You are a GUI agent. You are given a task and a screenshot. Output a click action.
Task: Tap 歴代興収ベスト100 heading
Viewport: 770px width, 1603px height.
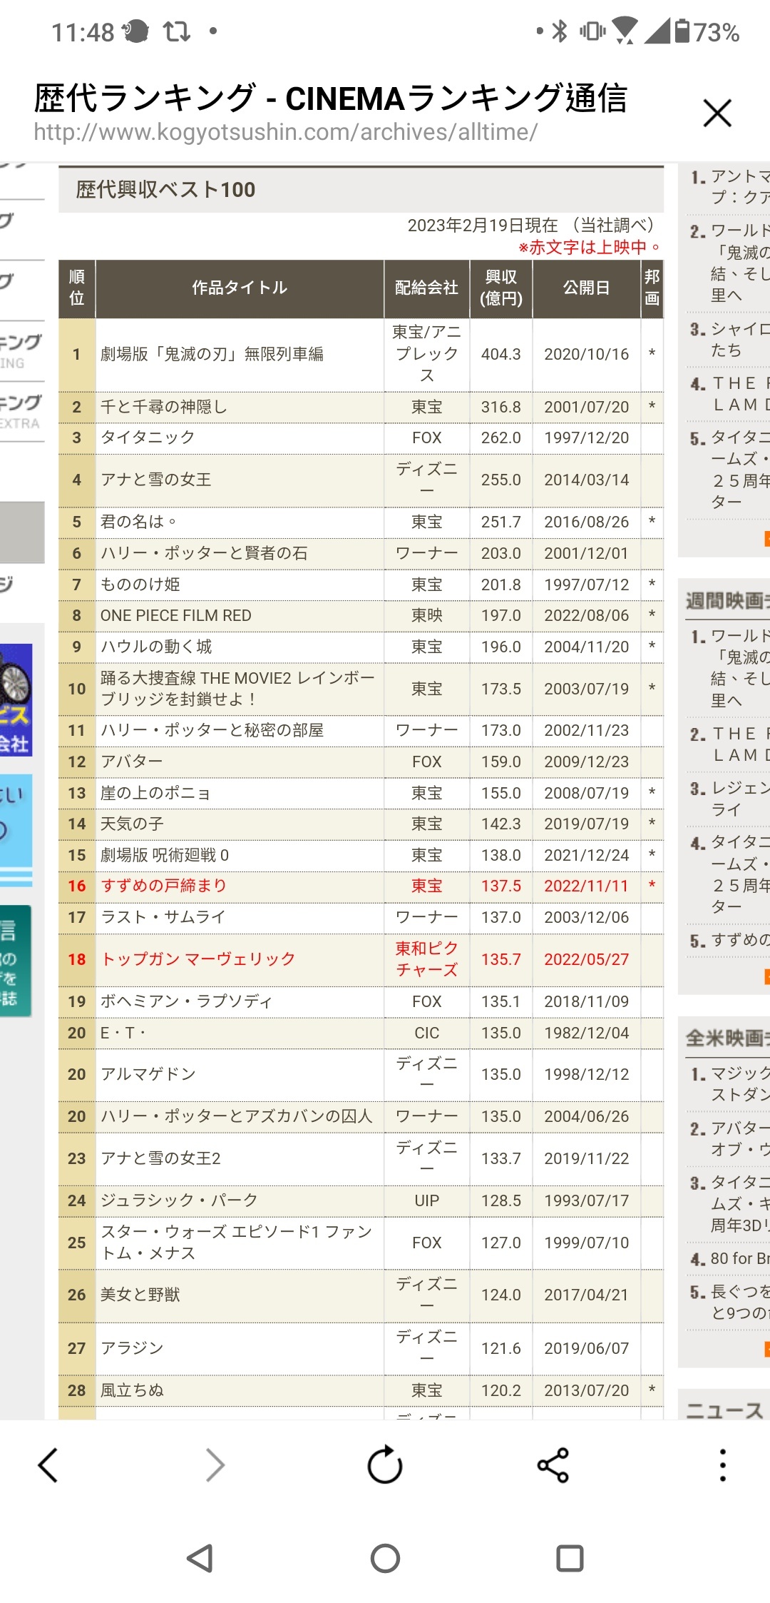tap(165, 190)
